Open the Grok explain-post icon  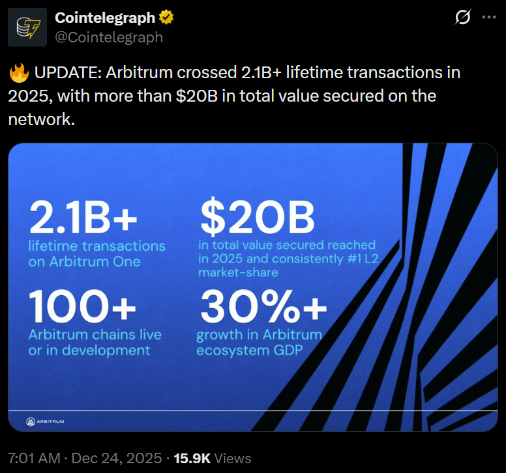pos(462,18)
